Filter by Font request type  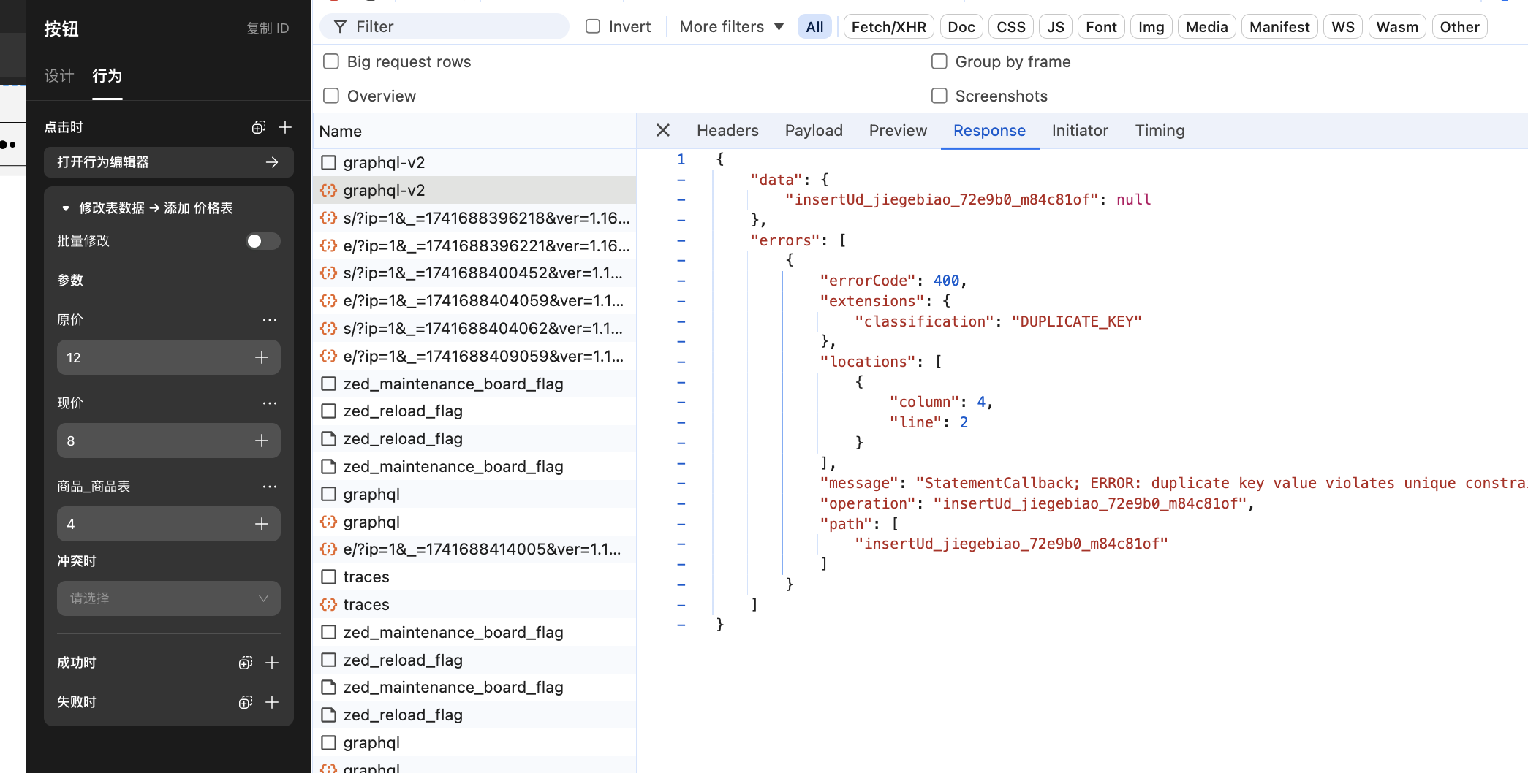tap(1101, 27)
